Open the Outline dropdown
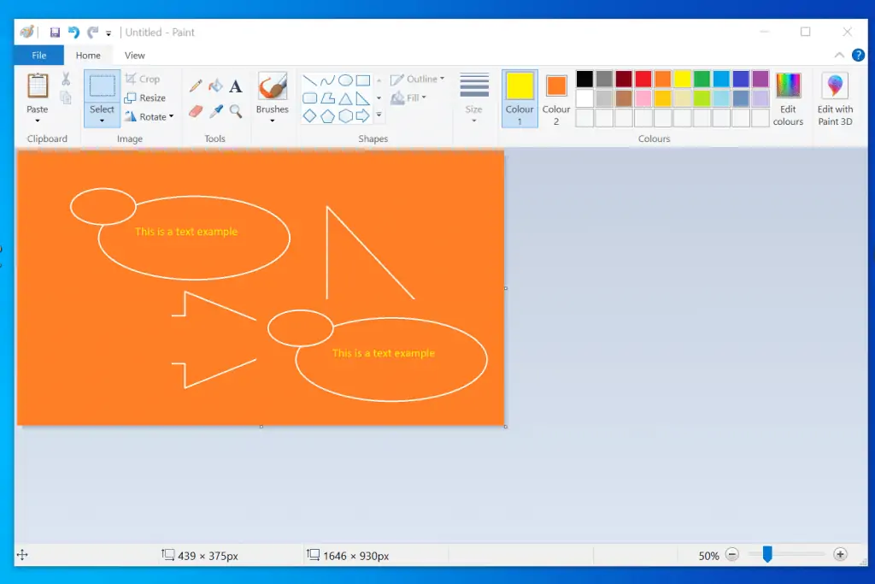875x584 pixels. [x=418, y=80]
